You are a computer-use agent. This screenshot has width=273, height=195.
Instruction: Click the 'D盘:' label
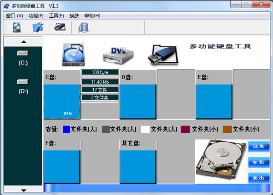point(127,77)
